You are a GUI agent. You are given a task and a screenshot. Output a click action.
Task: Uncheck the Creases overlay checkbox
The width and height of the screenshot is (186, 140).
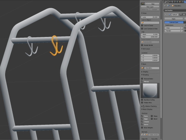tap(142, 122)
